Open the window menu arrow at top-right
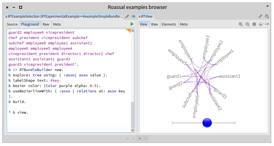 click(x=268, y=6)
